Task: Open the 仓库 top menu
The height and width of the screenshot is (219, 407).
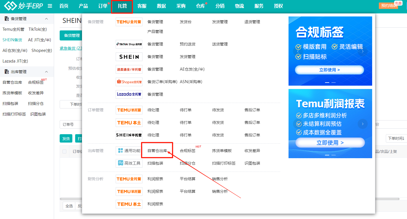Action: coord(200,6)
